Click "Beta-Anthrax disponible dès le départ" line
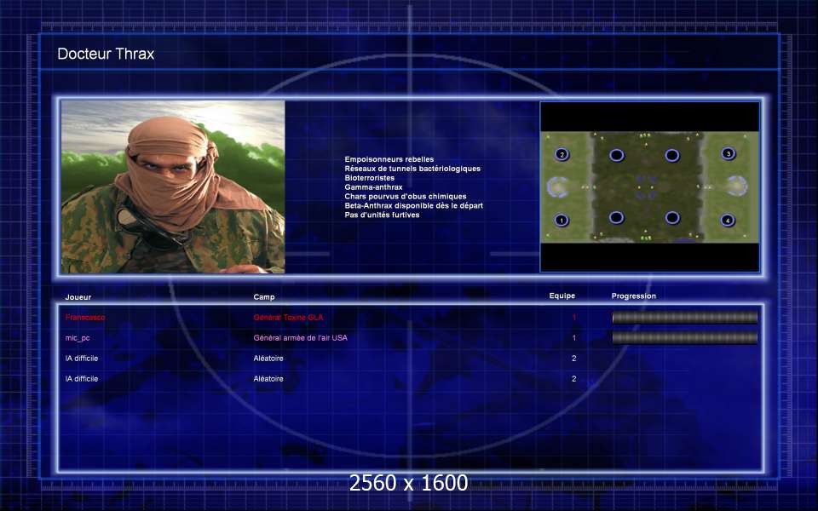Image resolution: width=818 pixels, height=511 pixels. (x=414, y=205)
